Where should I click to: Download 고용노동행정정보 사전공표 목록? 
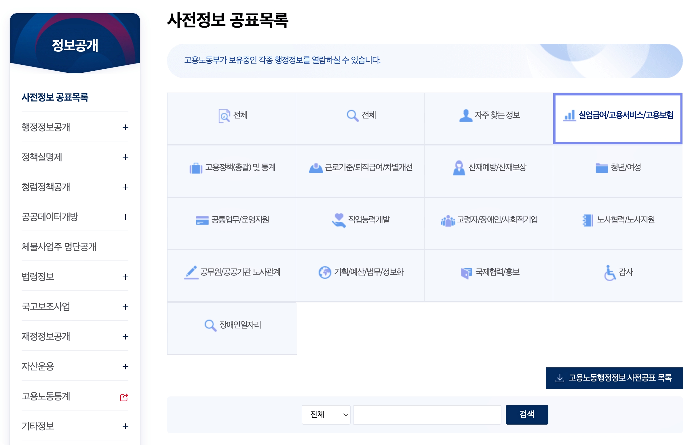(x=614, y=378)
